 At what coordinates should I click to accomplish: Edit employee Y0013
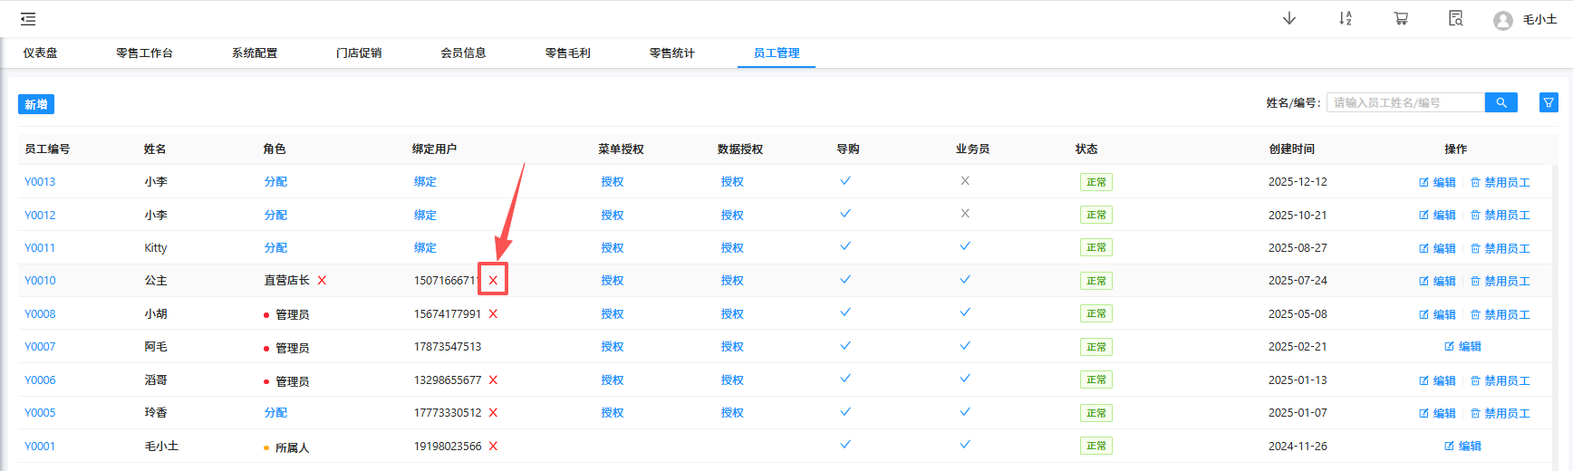coord(1437,182)
